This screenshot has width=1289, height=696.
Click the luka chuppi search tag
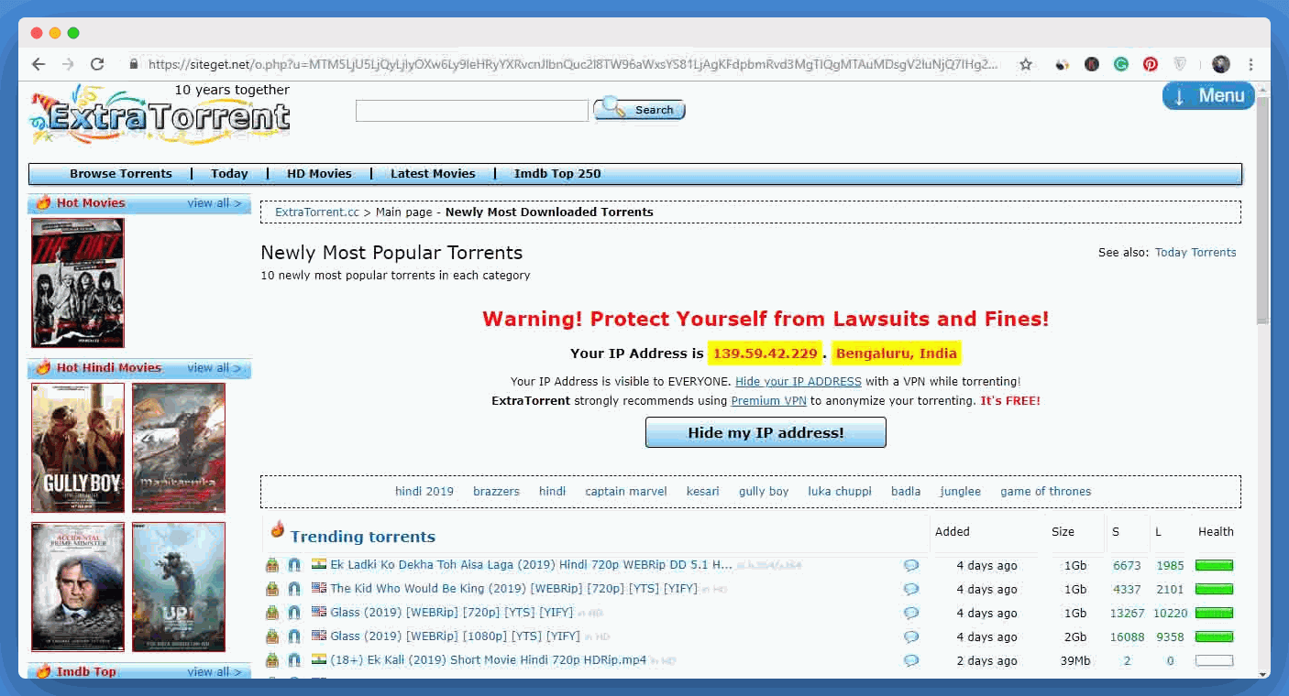point(840,492)
